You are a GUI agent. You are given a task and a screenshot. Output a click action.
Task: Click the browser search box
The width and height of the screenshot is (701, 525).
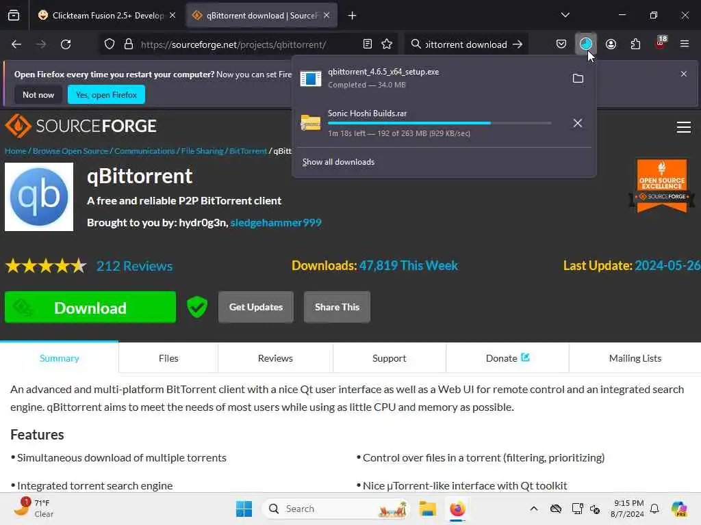[466, 44]
